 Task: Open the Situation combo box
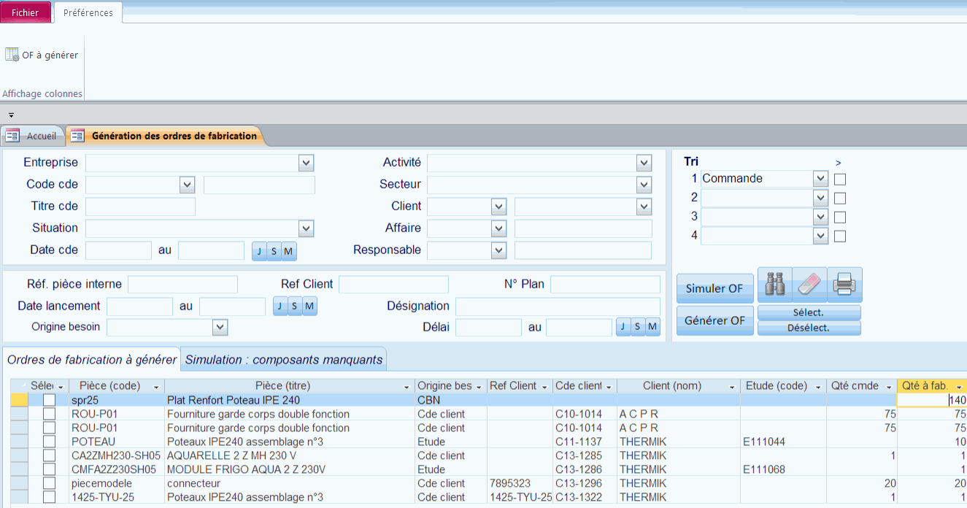(x=306, y=228)
